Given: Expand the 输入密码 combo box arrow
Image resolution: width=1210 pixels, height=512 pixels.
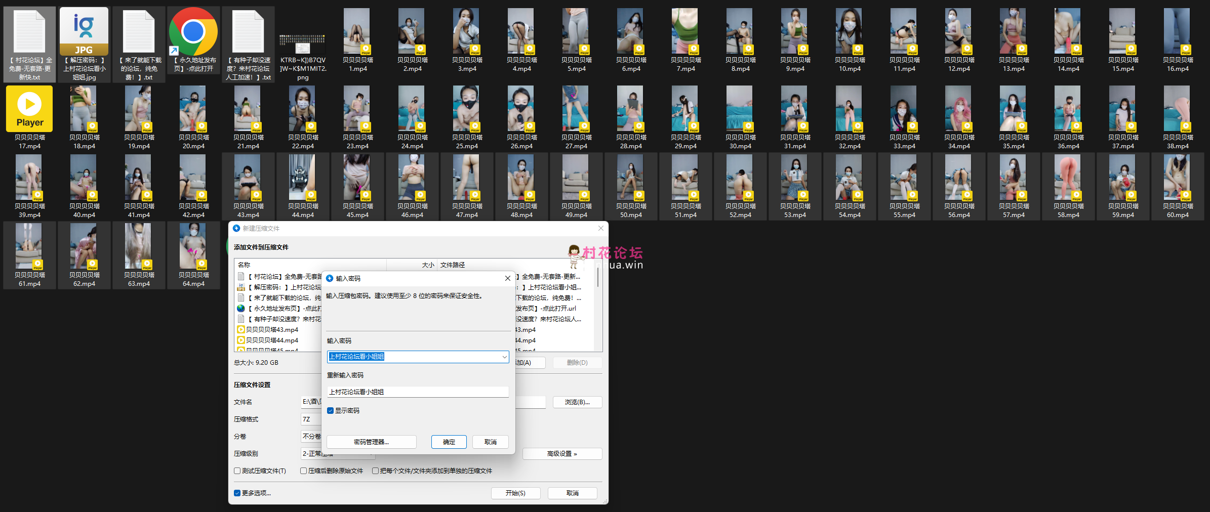Looking at the screenshot, I should click(504, 357).
